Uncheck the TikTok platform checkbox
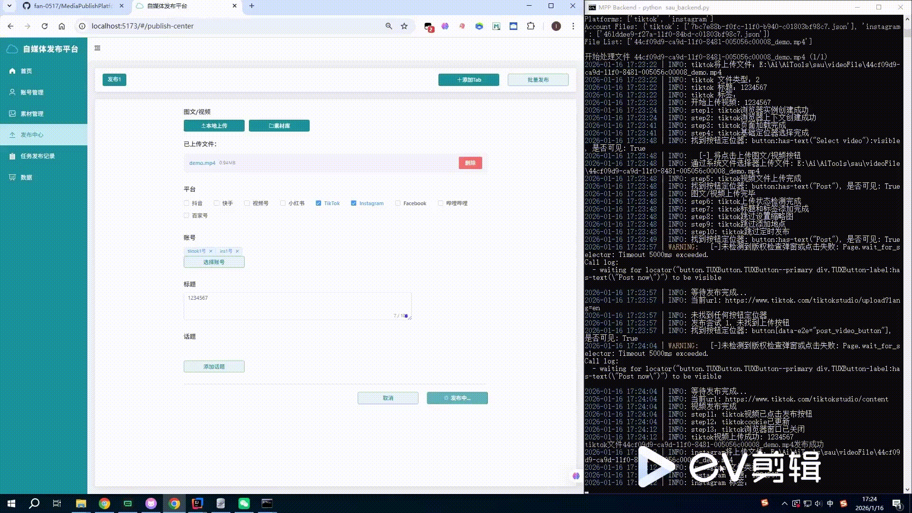The width and height of the screenshot is (912, 513). tap(318, 203)
